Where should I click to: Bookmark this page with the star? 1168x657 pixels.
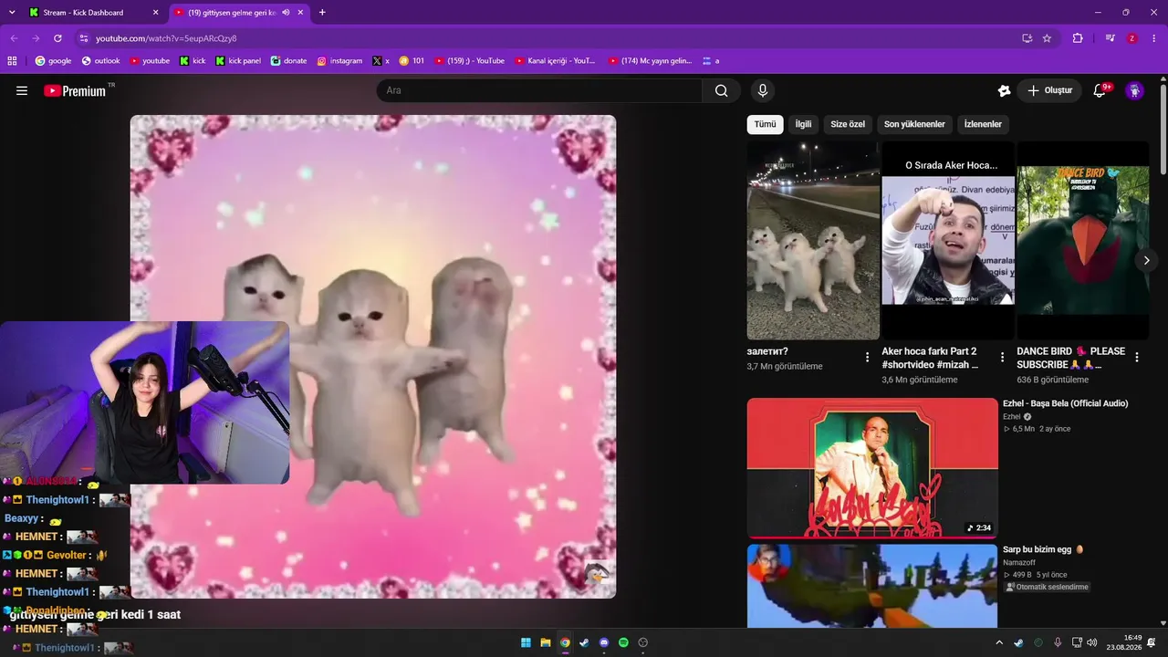point(1047,38)
